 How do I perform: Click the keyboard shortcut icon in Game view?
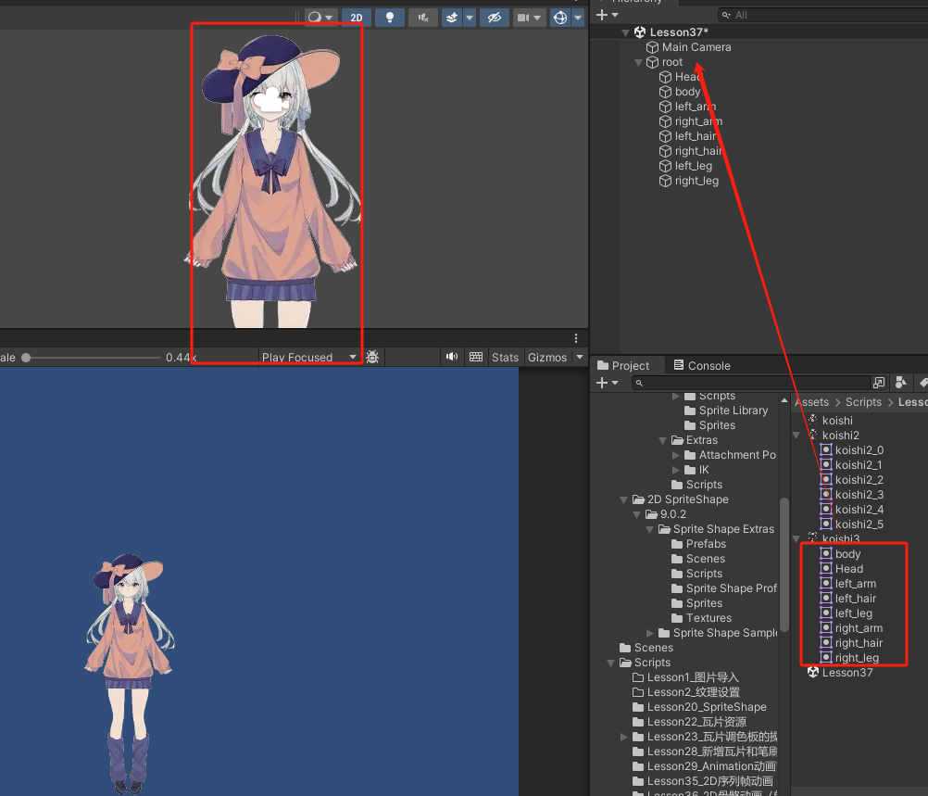pyautogui.click(x=477, y=357)
